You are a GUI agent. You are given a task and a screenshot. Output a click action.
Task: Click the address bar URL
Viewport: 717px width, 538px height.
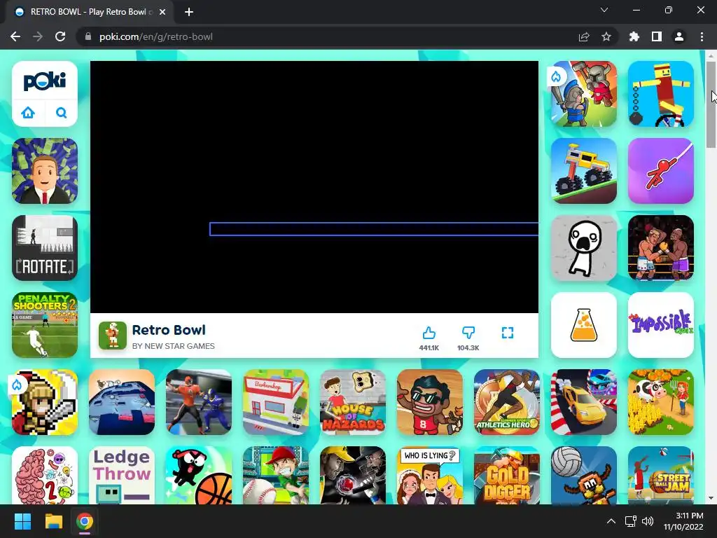[x=156, y=36]
